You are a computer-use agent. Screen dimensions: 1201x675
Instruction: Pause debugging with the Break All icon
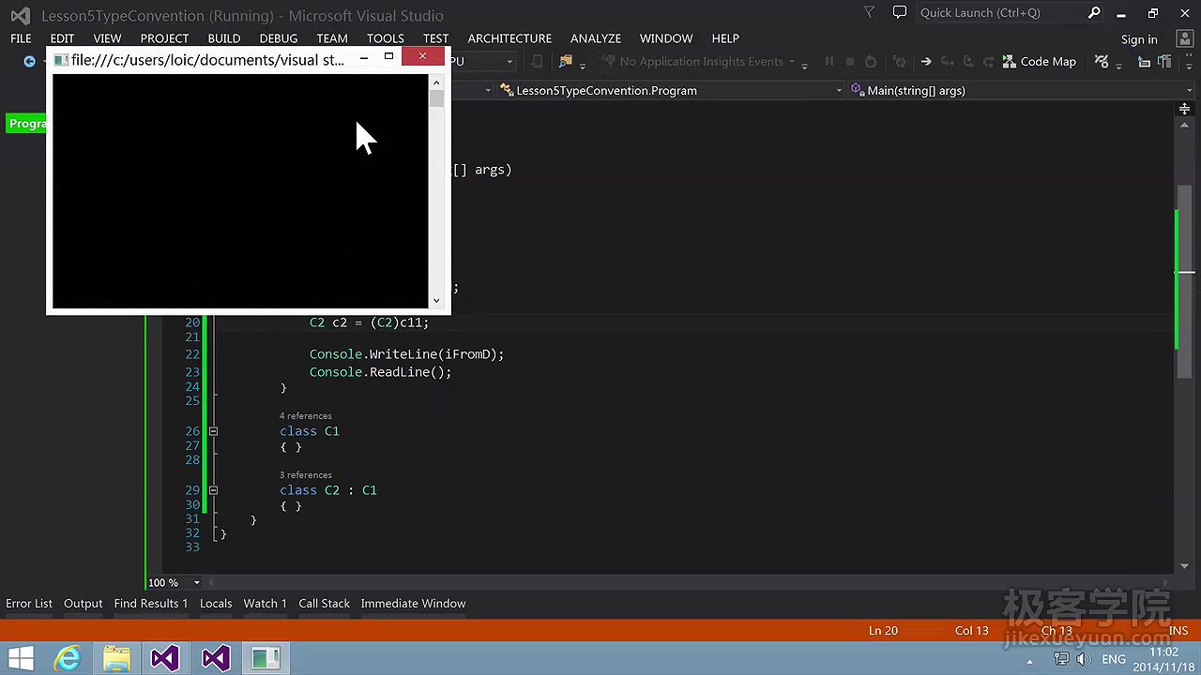pos(829,62)
